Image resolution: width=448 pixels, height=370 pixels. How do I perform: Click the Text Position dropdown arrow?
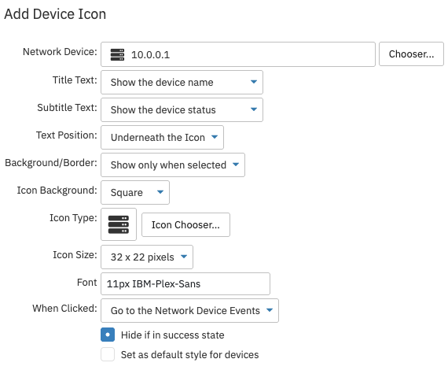(215, 137)
